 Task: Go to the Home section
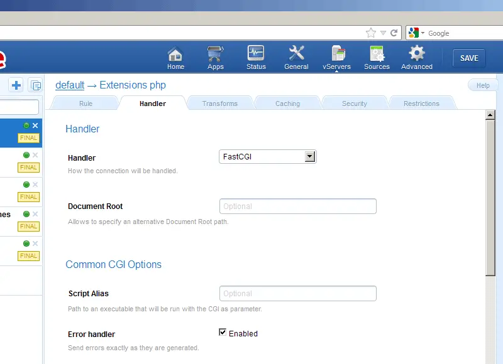175,58
